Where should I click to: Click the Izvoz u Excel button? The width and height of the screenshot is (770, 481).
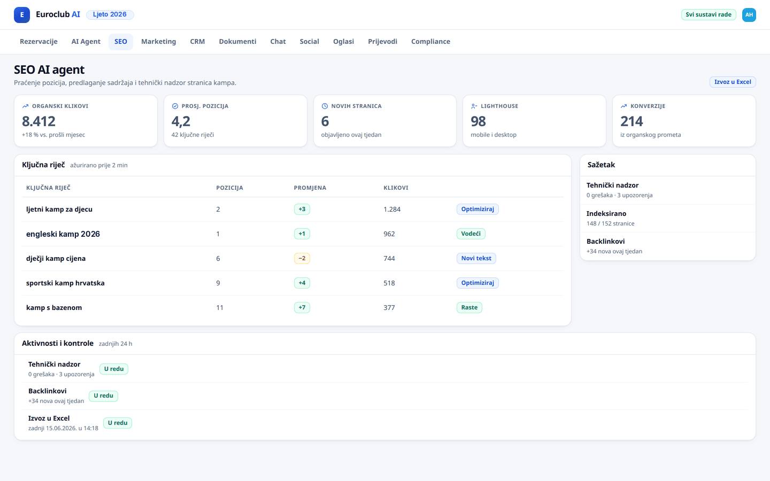point(733,82)
